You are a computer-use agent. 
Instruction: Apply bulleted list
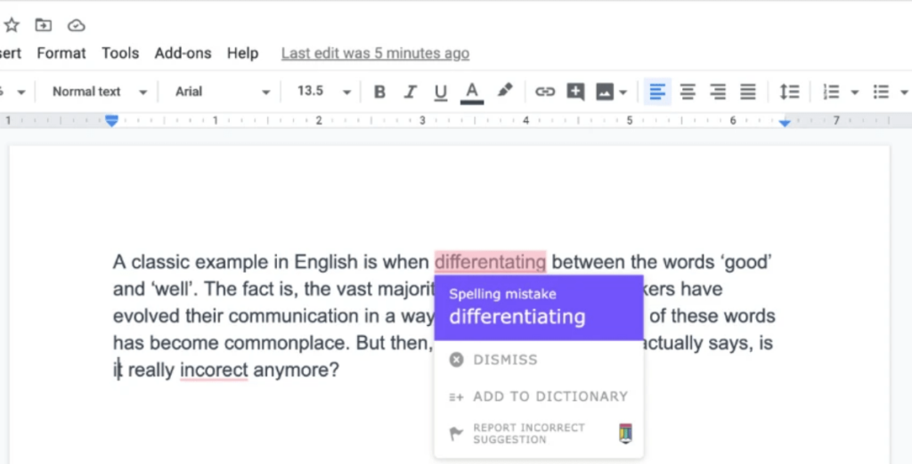(881, 92)
